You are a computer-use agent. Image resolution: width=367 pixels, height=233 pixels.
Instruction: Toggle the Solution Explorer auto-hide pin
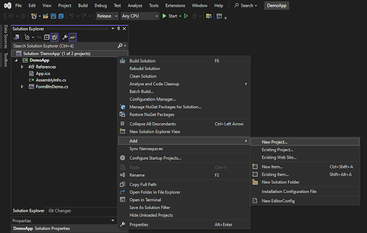[x=119, y=29]
